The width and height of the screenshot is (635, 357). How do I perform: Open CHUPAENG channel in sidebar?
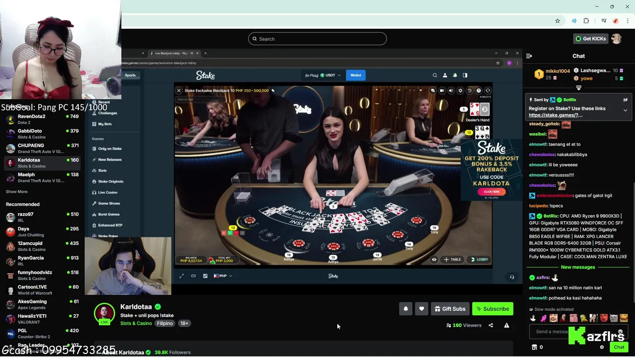pos(42,148)
